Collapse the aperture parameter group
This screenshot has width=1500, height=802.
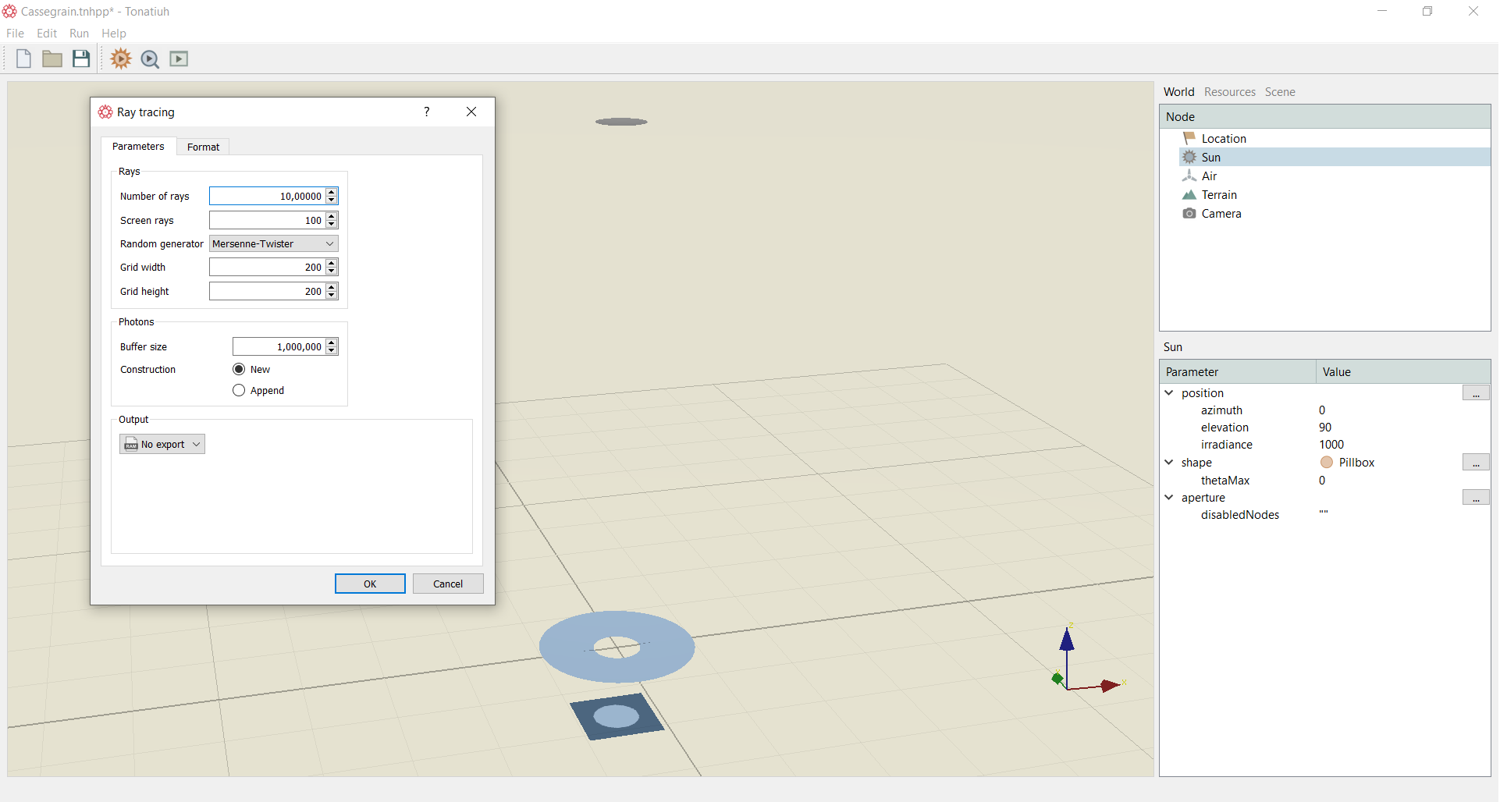[x=1169, y=497]
